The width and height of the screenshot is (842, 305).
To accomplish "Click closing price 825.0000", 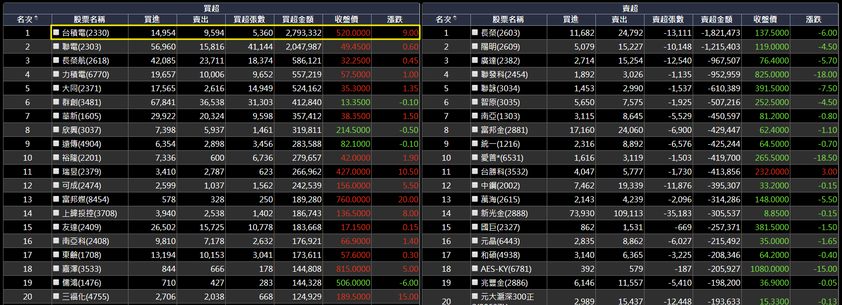I will [x=772, y=74].
